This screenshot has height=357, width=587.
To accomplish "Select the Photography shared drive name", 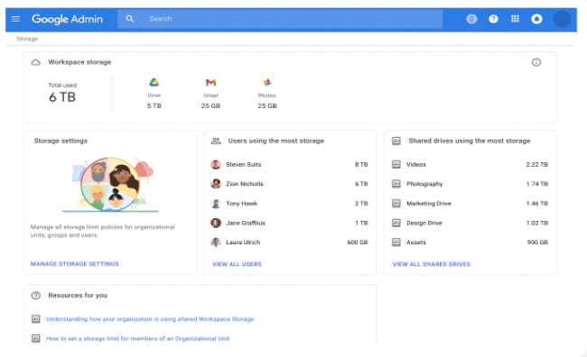I will tap(424, 184).
